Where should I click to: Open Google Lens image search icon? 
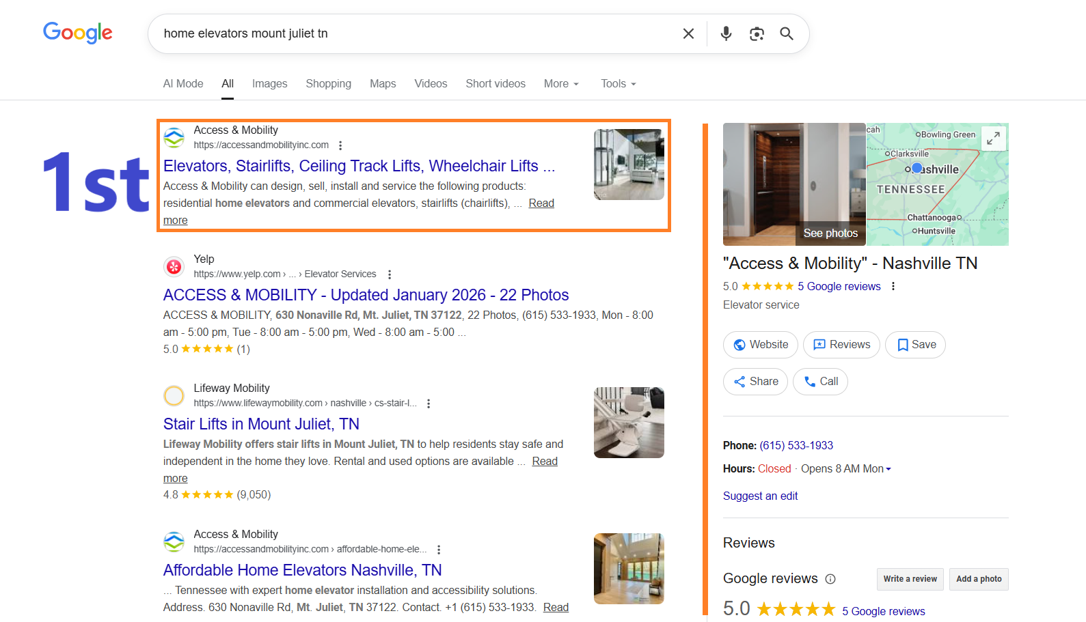(x=757, y=33)
